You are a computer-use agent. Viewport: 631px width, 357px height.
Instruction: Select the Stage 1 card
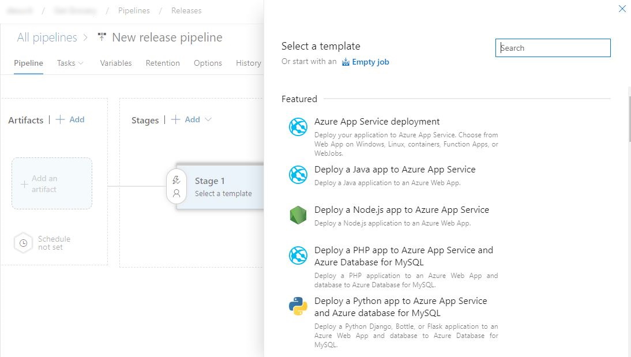(220, 186)
